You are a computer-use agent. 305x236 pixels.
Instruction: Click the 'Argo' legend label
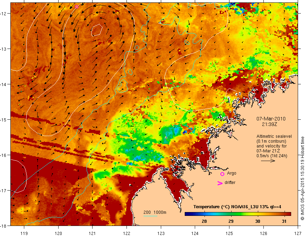(232, 173)
